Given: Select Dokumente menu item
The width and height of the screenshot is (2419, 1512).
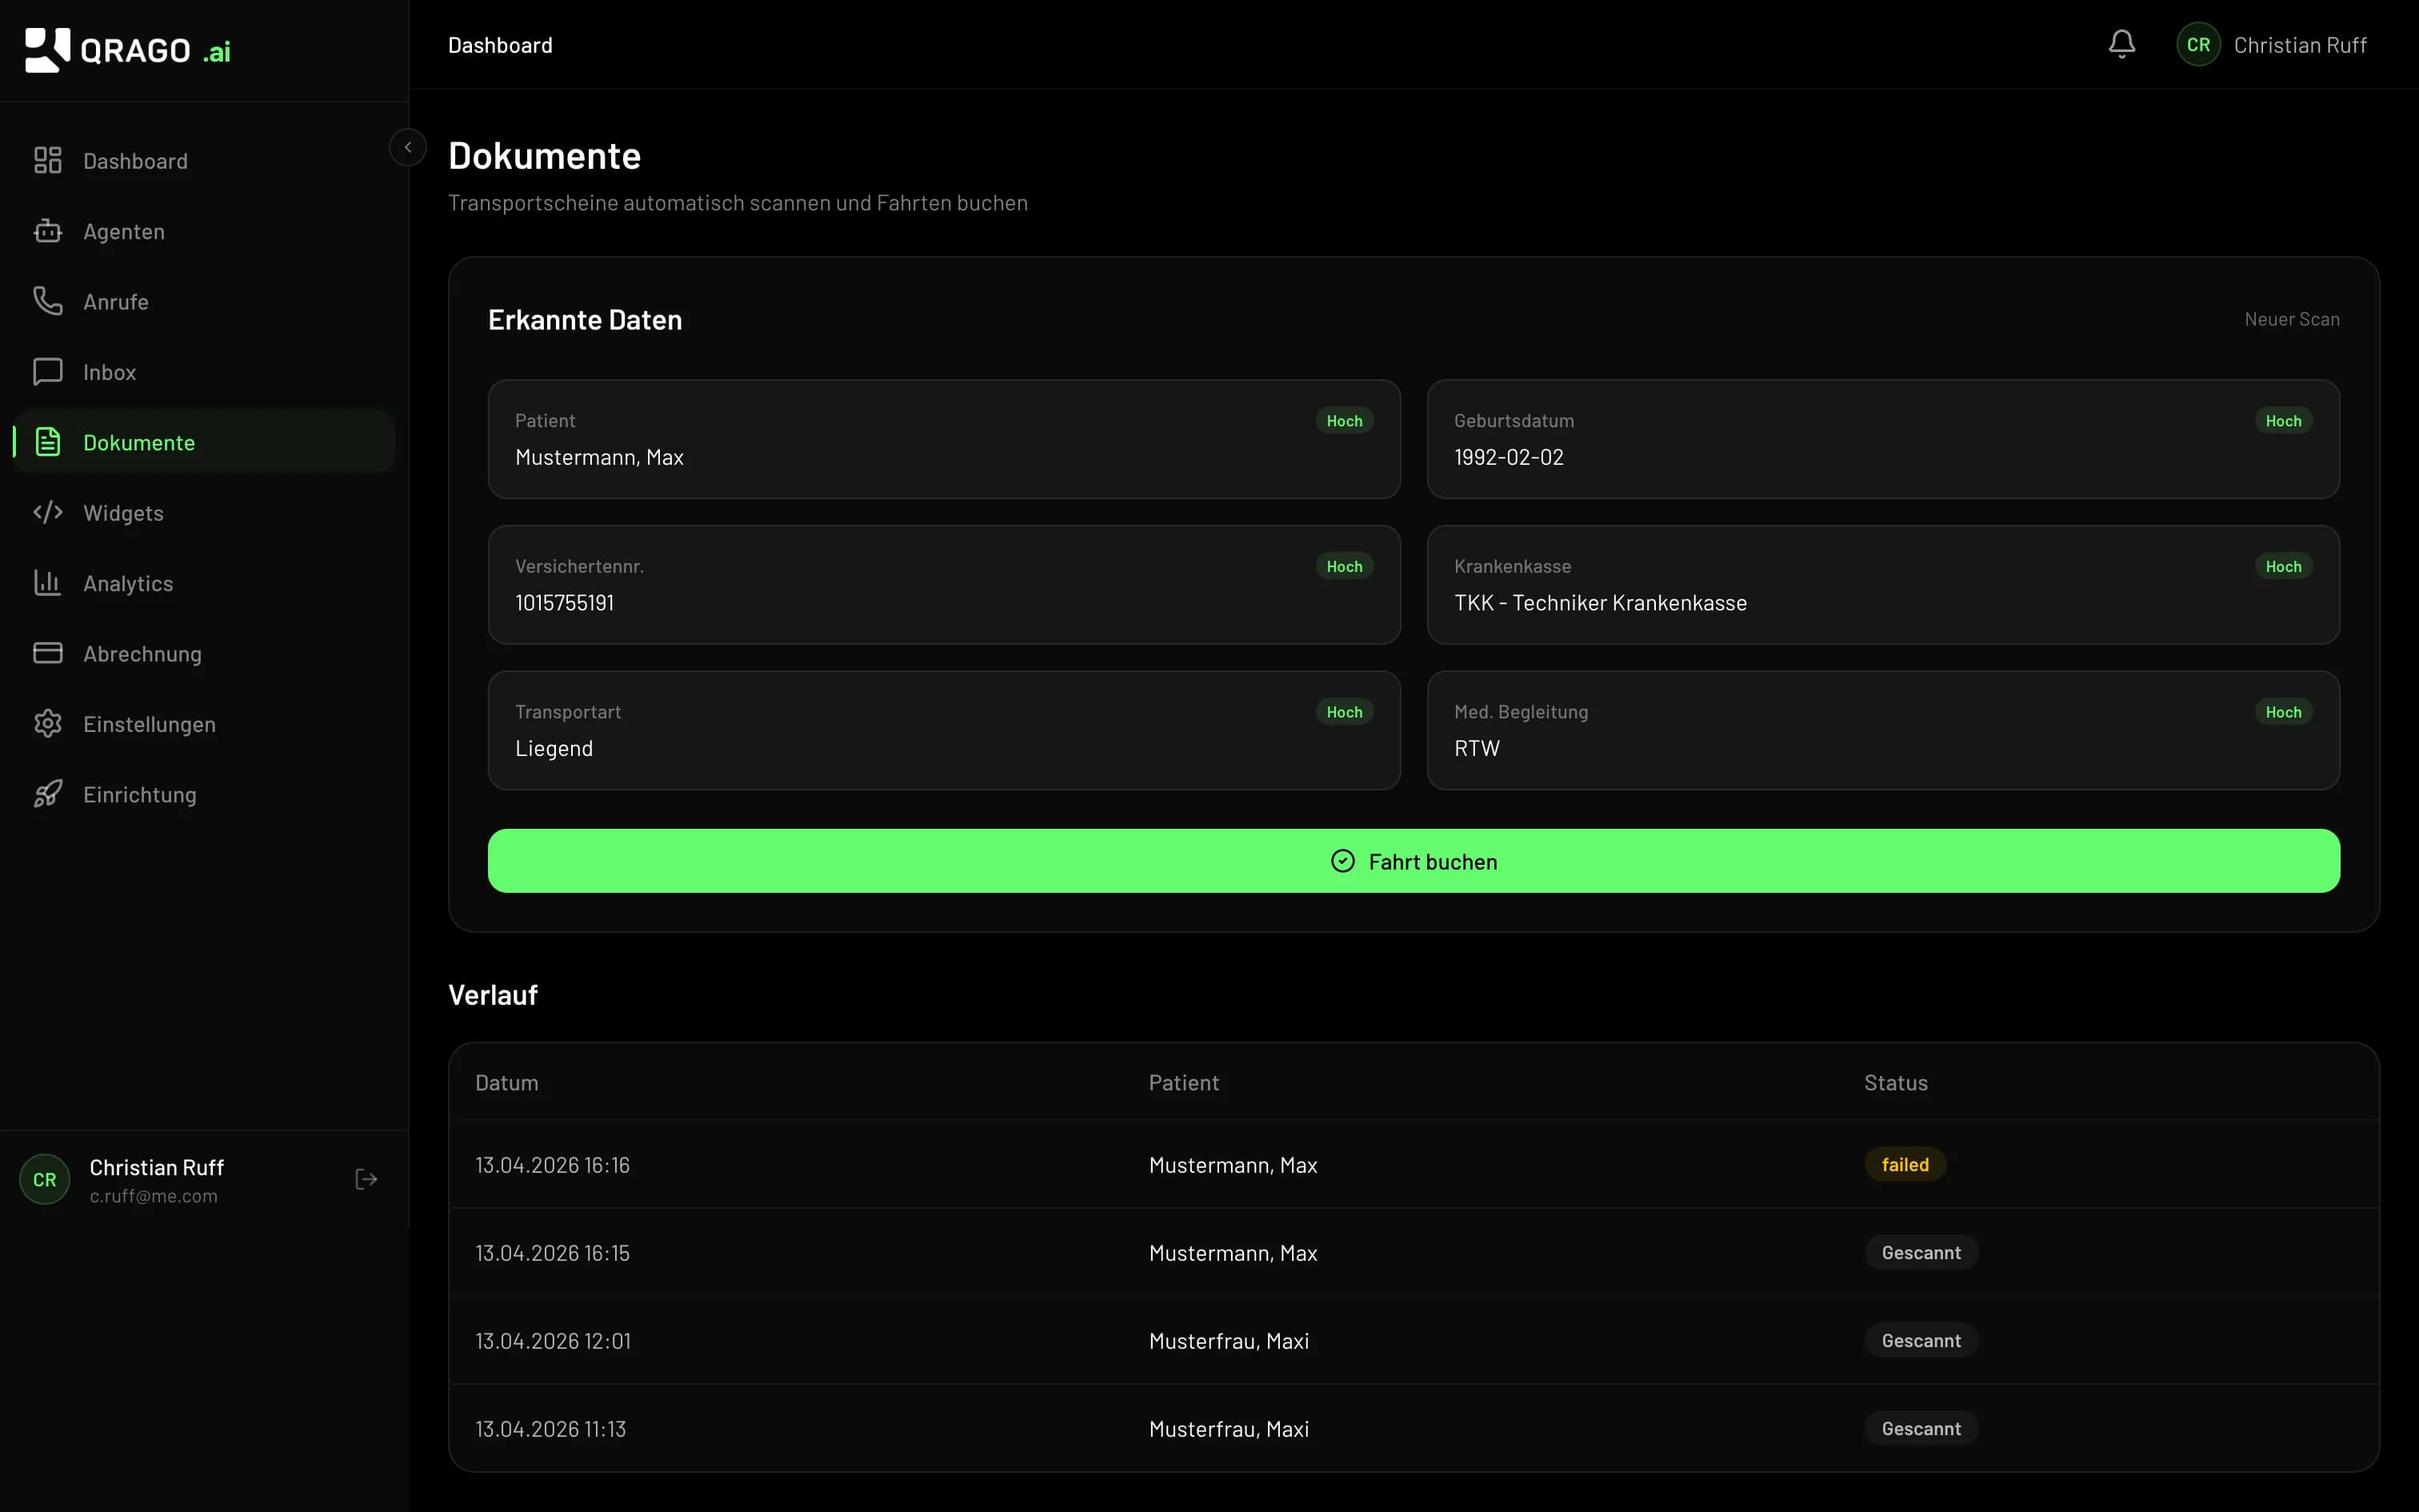Looking at the screenshot, I should (204, 442).
